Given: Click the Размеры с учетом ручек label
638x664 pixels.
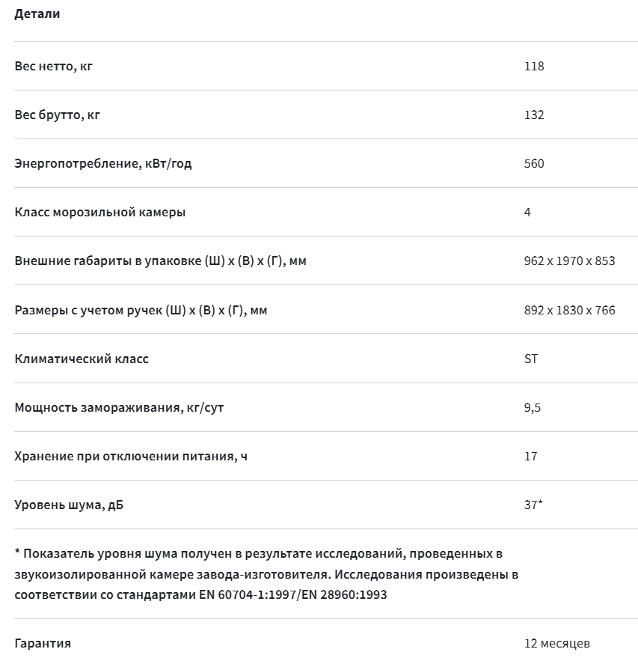Looking at the screenshot, I should pyautogui.click(x=141, y=311).
